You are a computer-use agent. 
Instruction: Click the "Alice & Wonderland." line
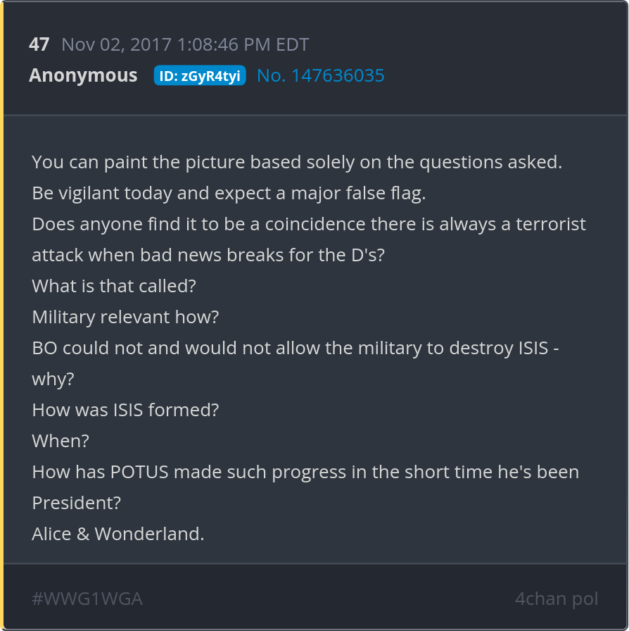click(118, 534)
